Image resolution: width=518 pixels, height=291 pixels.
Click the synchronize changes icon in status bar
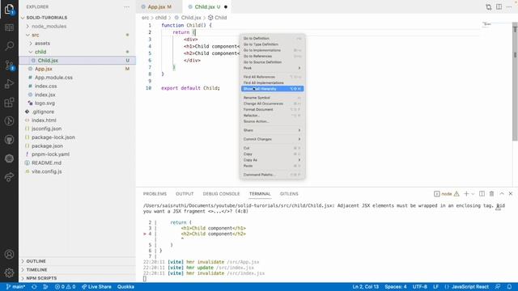pyautogui.click(x=34, y=287)
